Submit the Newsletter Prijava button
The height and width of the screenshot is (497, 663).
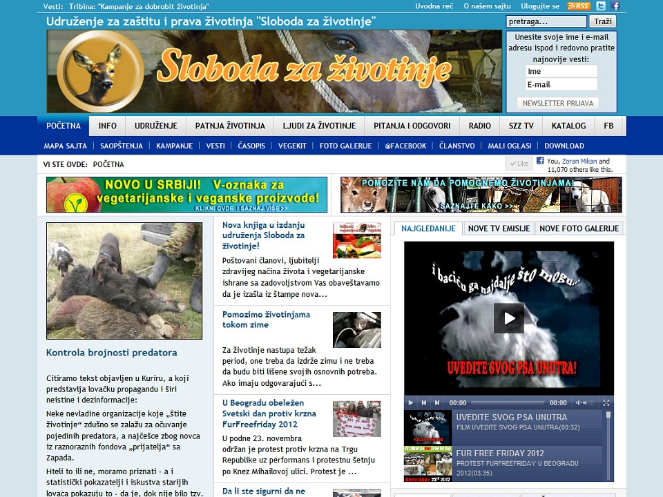558,103
